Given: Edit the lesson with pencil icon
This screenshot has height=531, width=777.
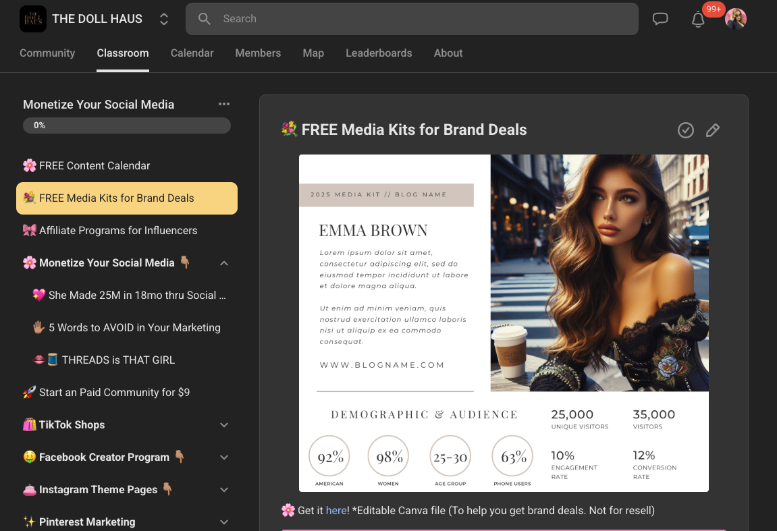Looking at the screenshot, I should (x=712, y=130).
